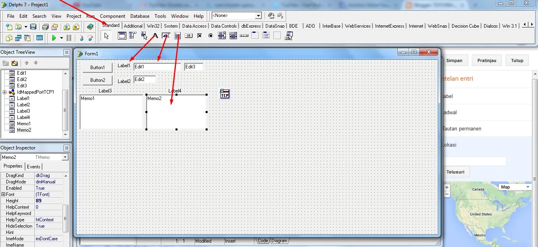Switch to the Data Access palette tab
538x247 pixels.
click(194, 26)
